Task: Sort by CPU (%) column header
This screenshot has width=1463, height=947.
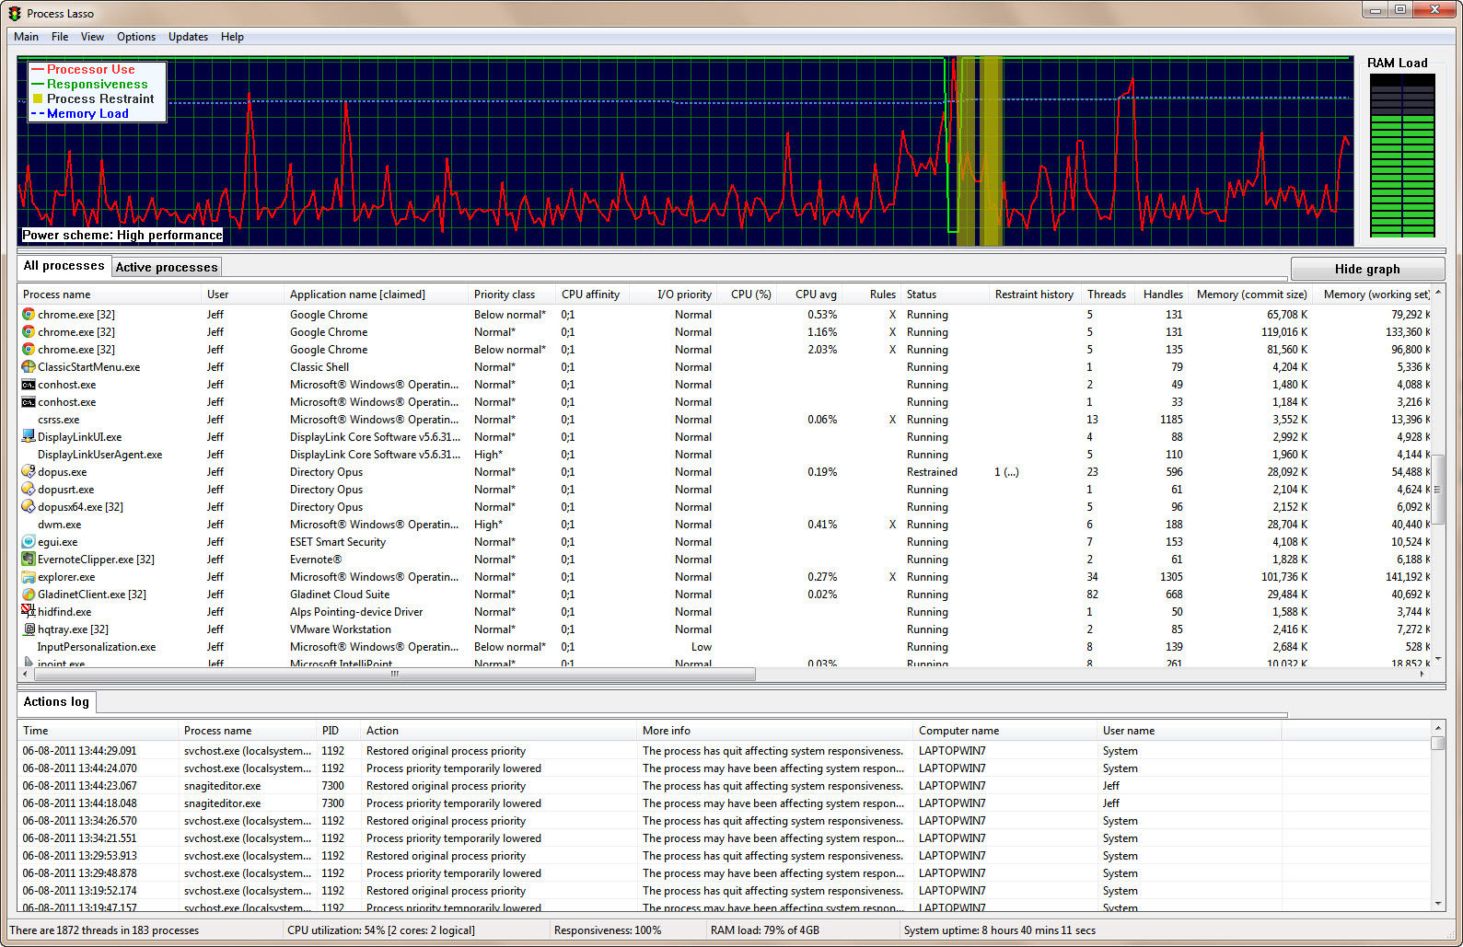Action: click(747, 294)
